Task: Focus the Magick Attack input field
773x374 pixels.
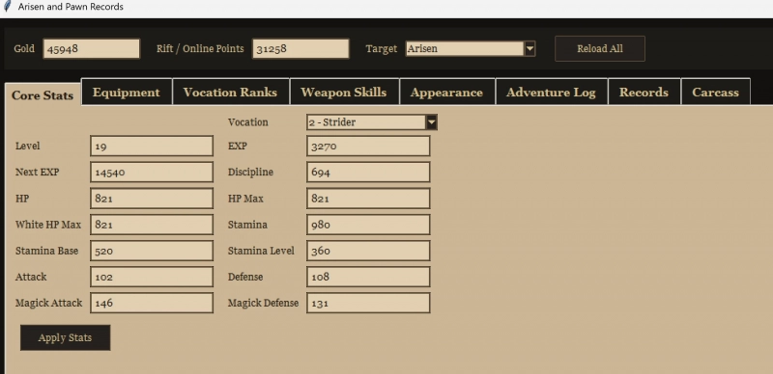Action: [152, 303]
